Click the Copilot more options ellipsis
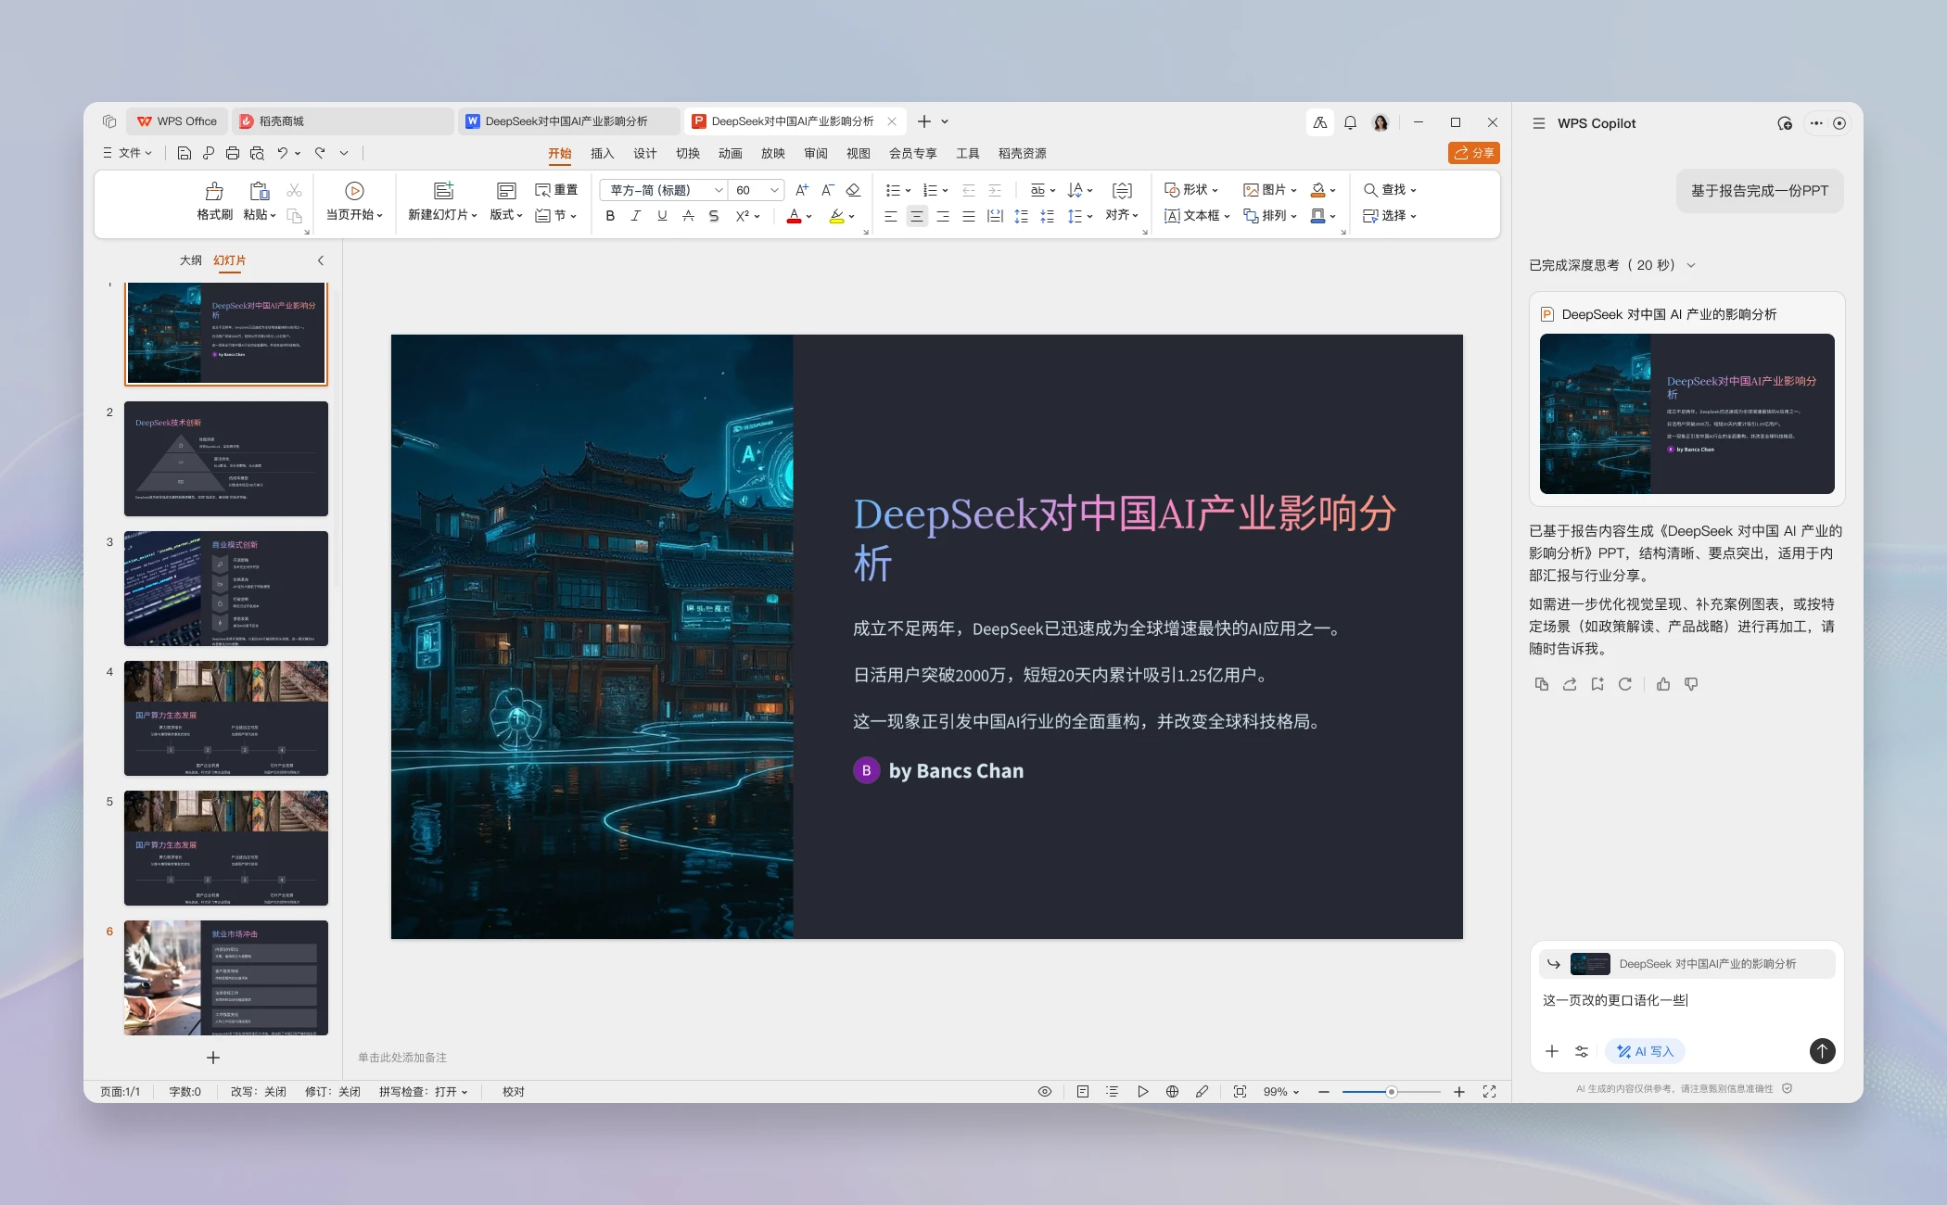Image resolution: width=1947 pixels, height=1205 pixels. (x=1815, y=123)
